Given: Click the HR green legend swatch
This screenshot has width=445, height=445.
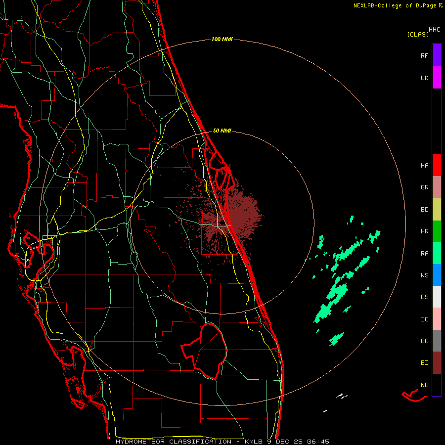Looking at the screenshot, I should [x=437, y=231].
